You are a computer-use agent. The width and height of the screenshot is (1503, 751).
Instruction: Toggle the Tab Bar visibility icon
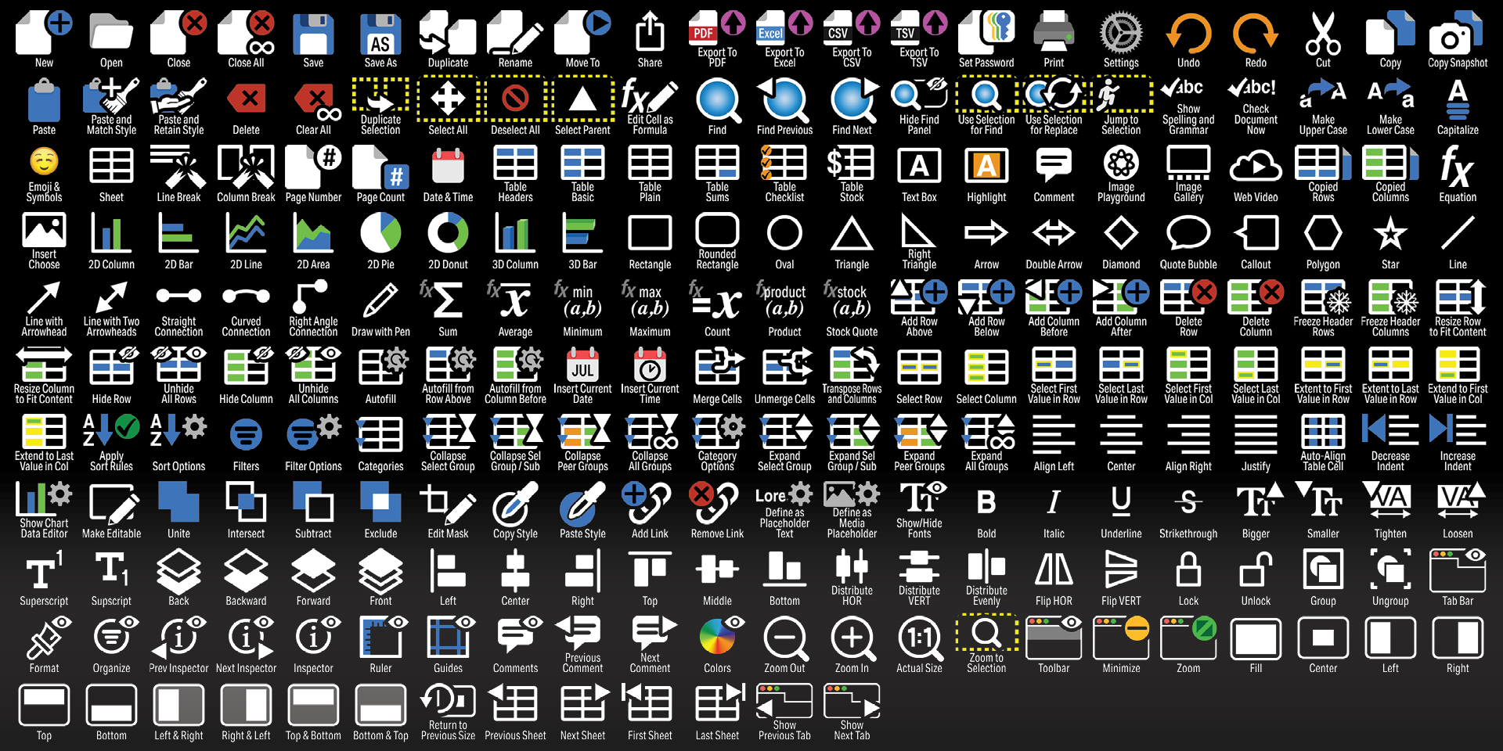pyautogui.click(x=1458, y=570)
